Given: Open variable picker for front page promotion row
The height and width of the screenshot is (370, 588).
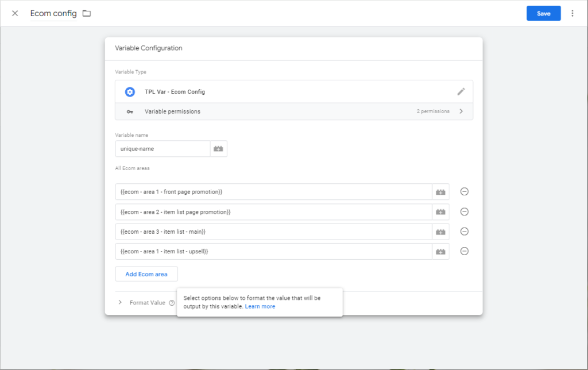Looking at the screenshot, I should [x=440, y=192].
